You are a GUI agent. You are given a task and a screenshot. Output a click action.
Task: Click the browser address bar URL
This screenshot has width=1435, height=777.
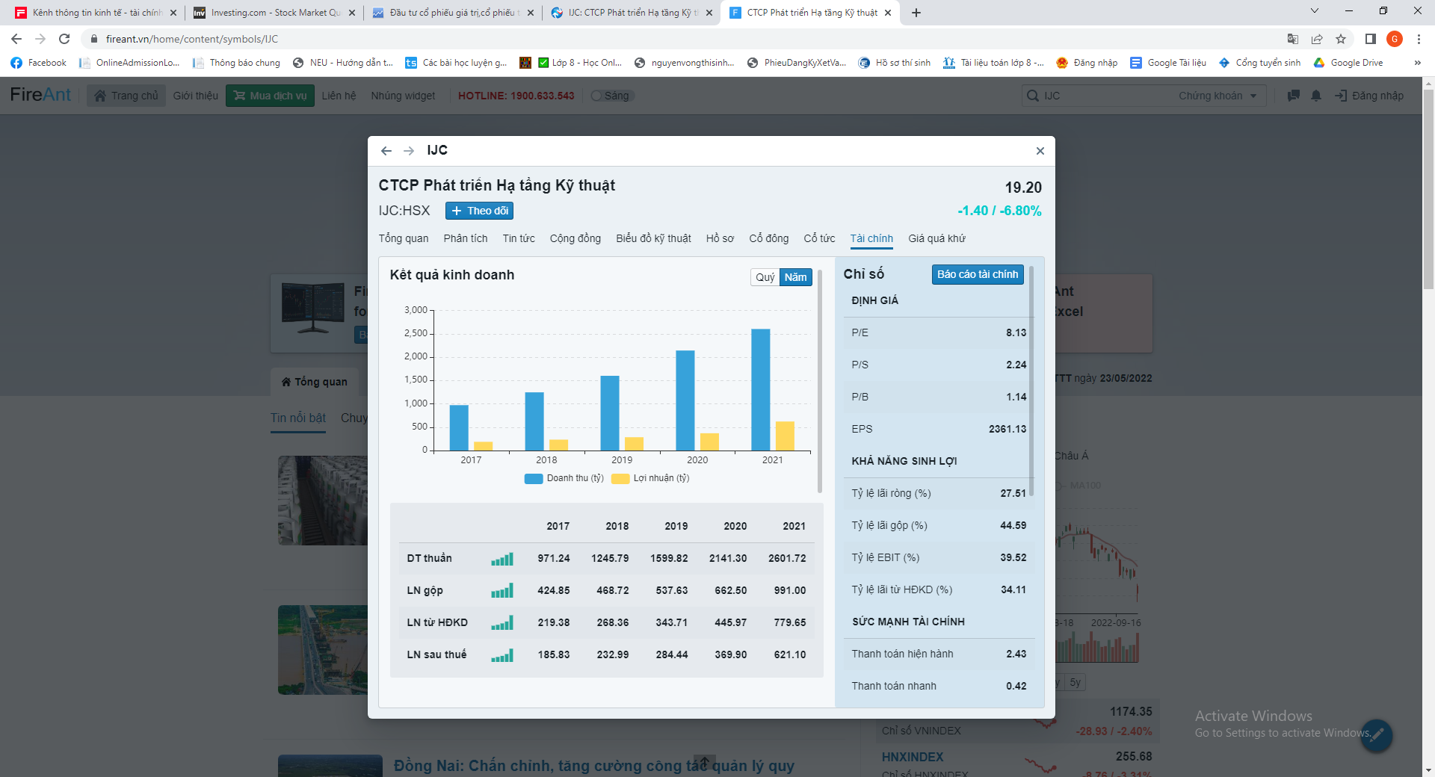[x=192, y=39]
